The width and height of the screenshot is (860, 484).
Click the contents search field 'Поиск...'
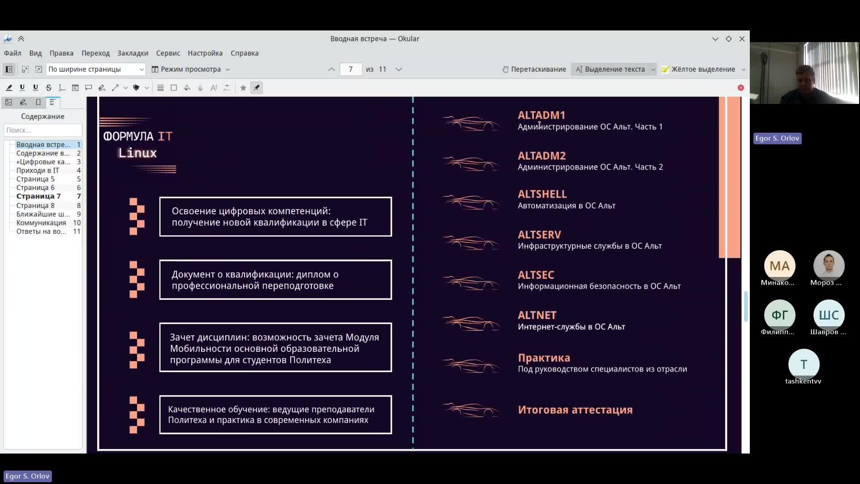(43, 130)
